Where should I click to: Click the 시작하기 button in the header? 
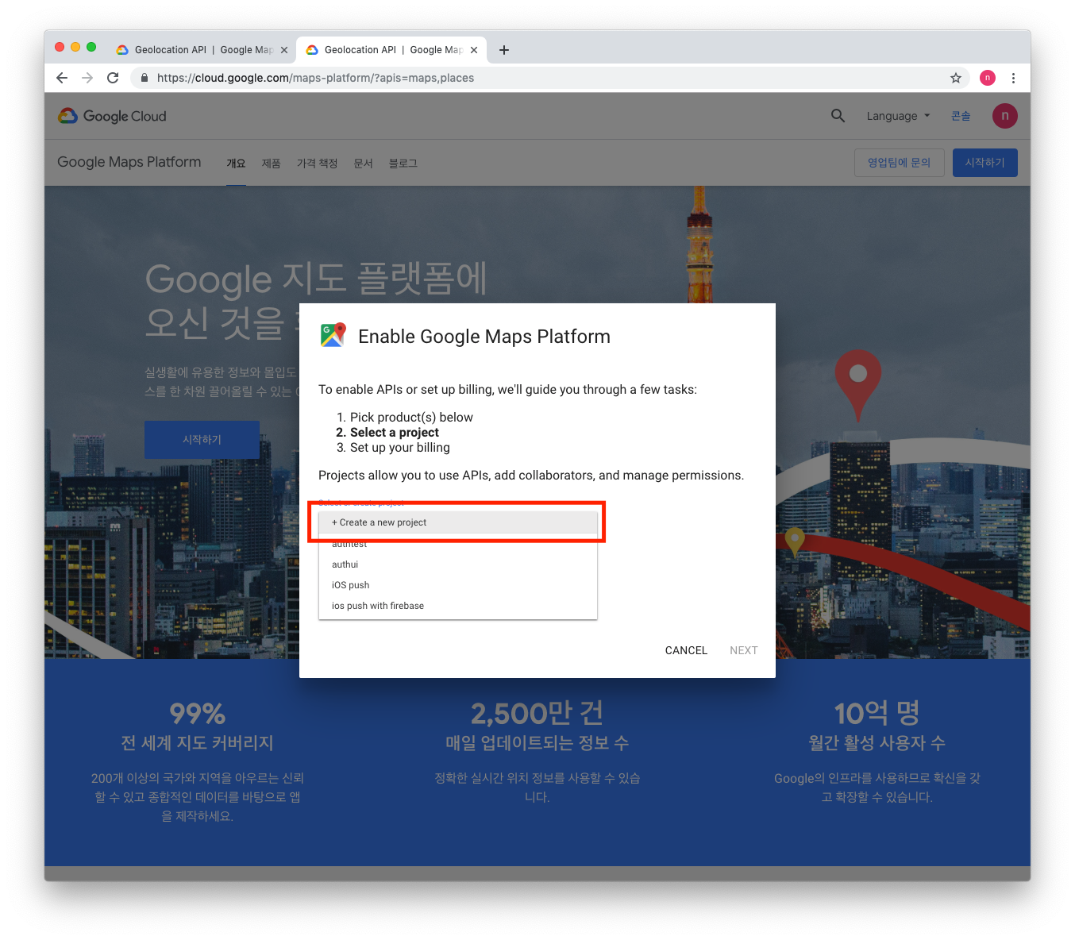[x=985, y=163]
